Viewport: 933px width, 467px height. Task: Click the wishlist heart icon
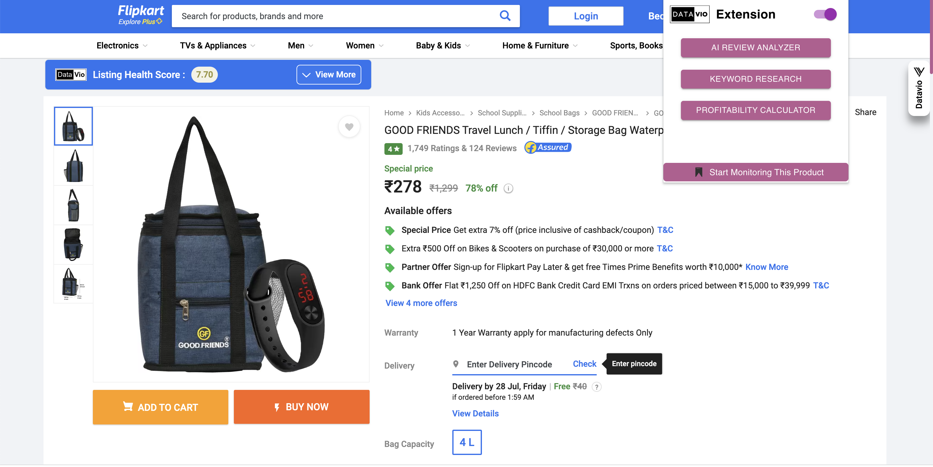point(349,127)
